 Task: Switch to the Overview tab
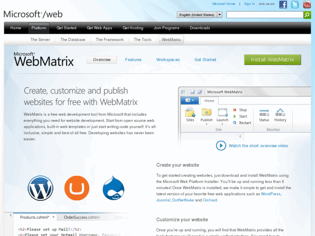(x=102, y=60)
